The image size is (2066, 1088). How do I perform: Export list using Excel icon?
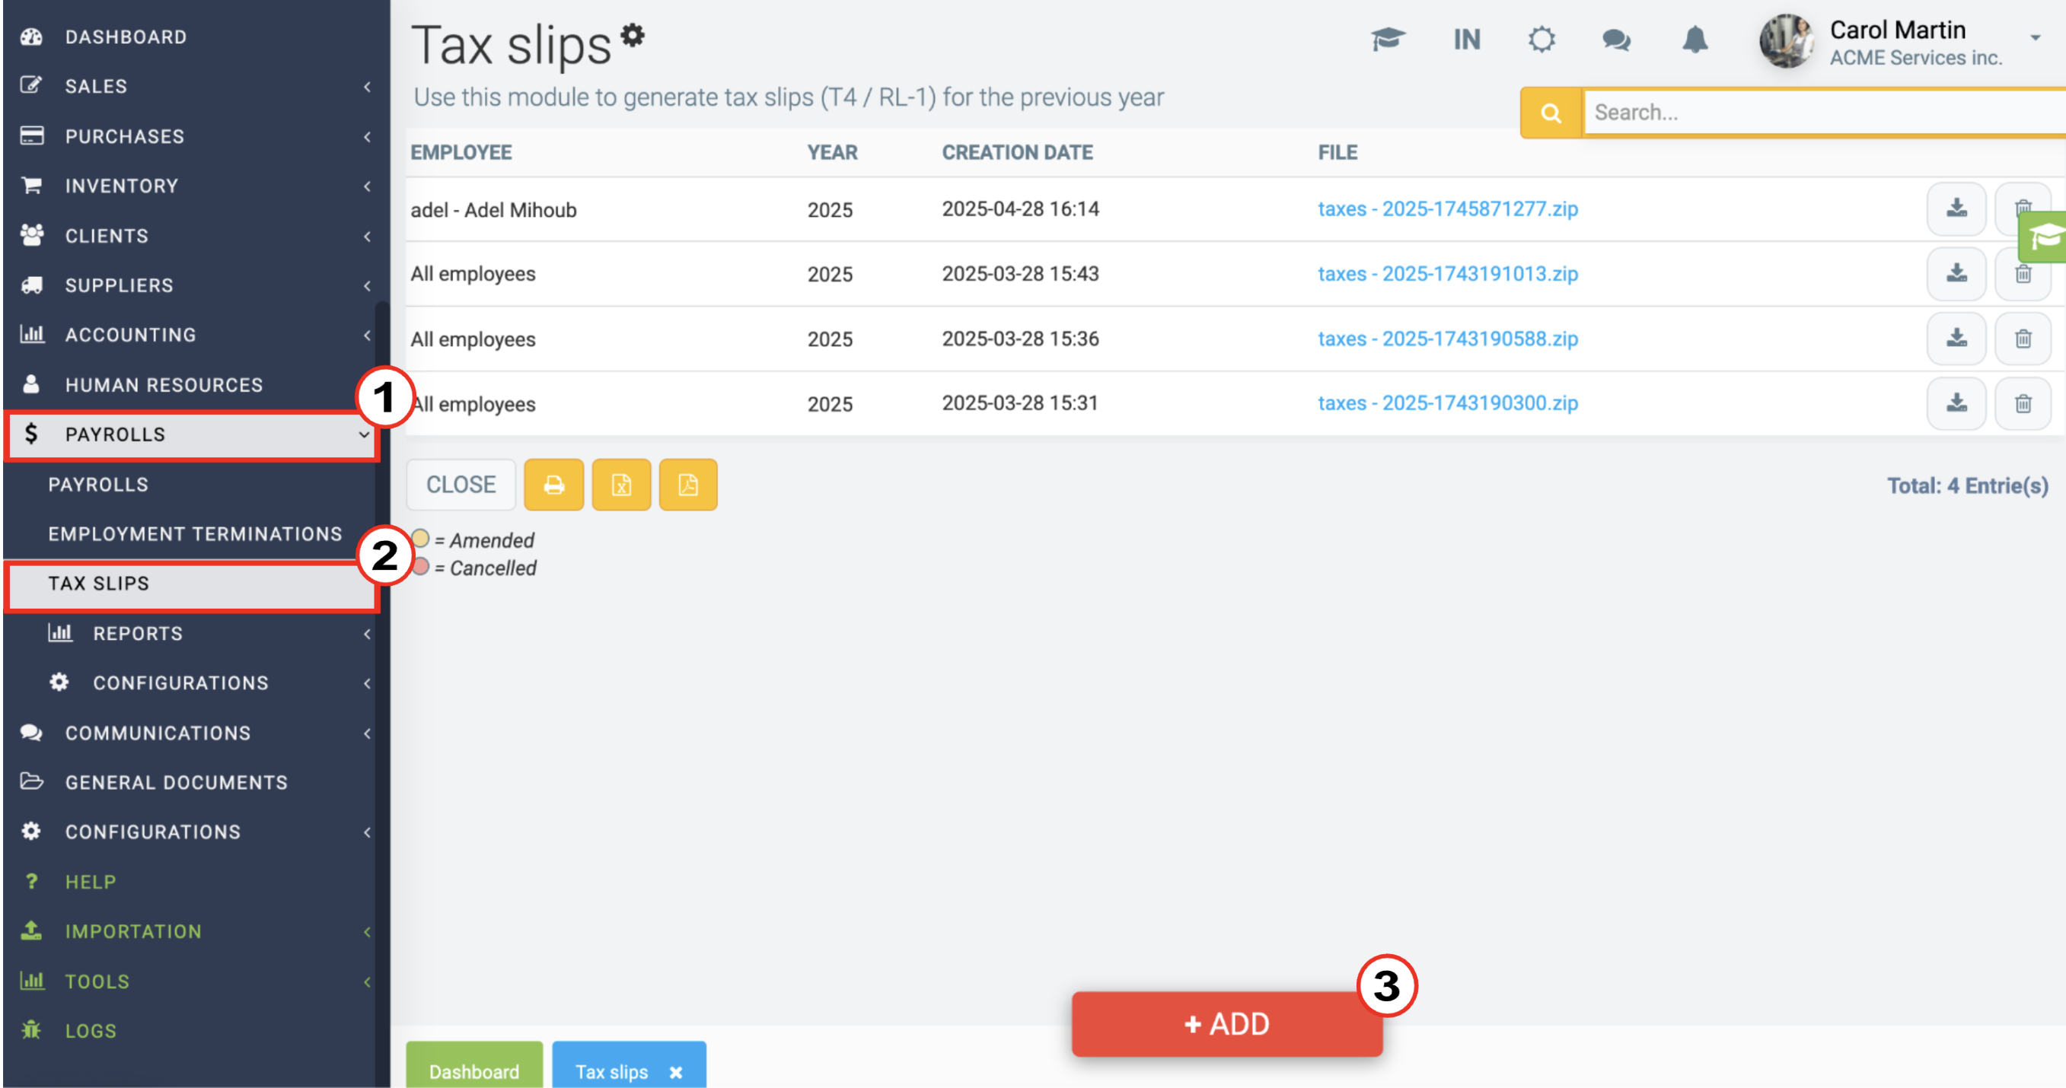[x=622, y=485]
